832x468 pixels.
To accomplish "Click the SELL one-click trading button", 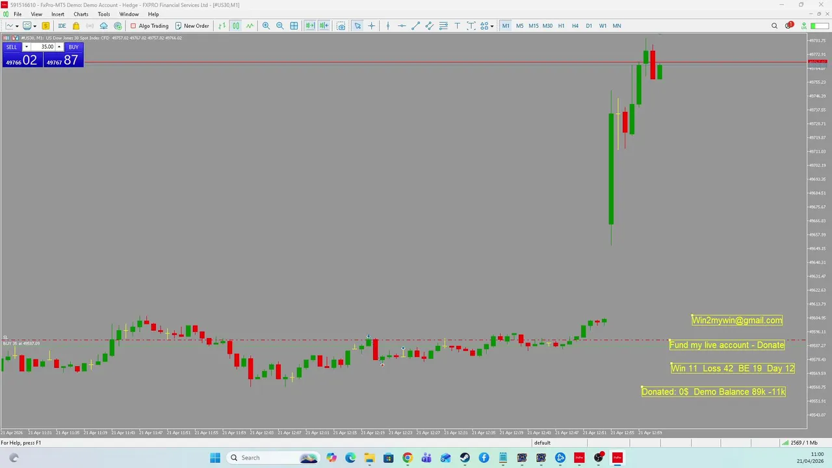I will click(x=12, y=47).
